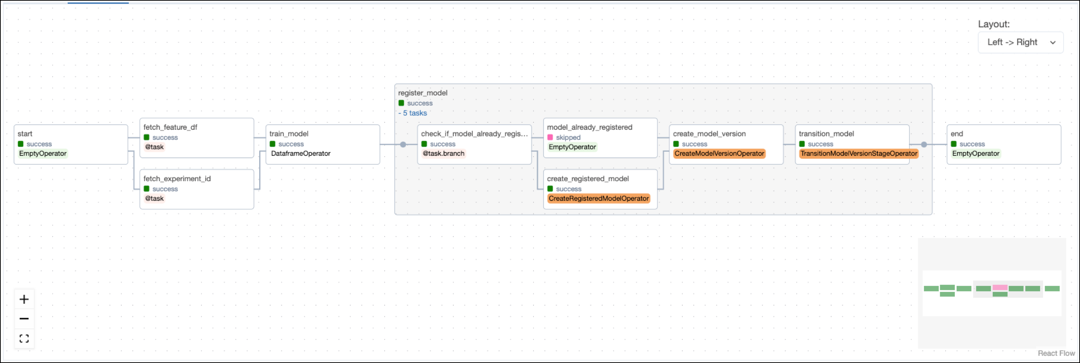This screenshot has width=1080, height=363.
Task: Click the fit view icon
Action: click(x=24, y=338)
